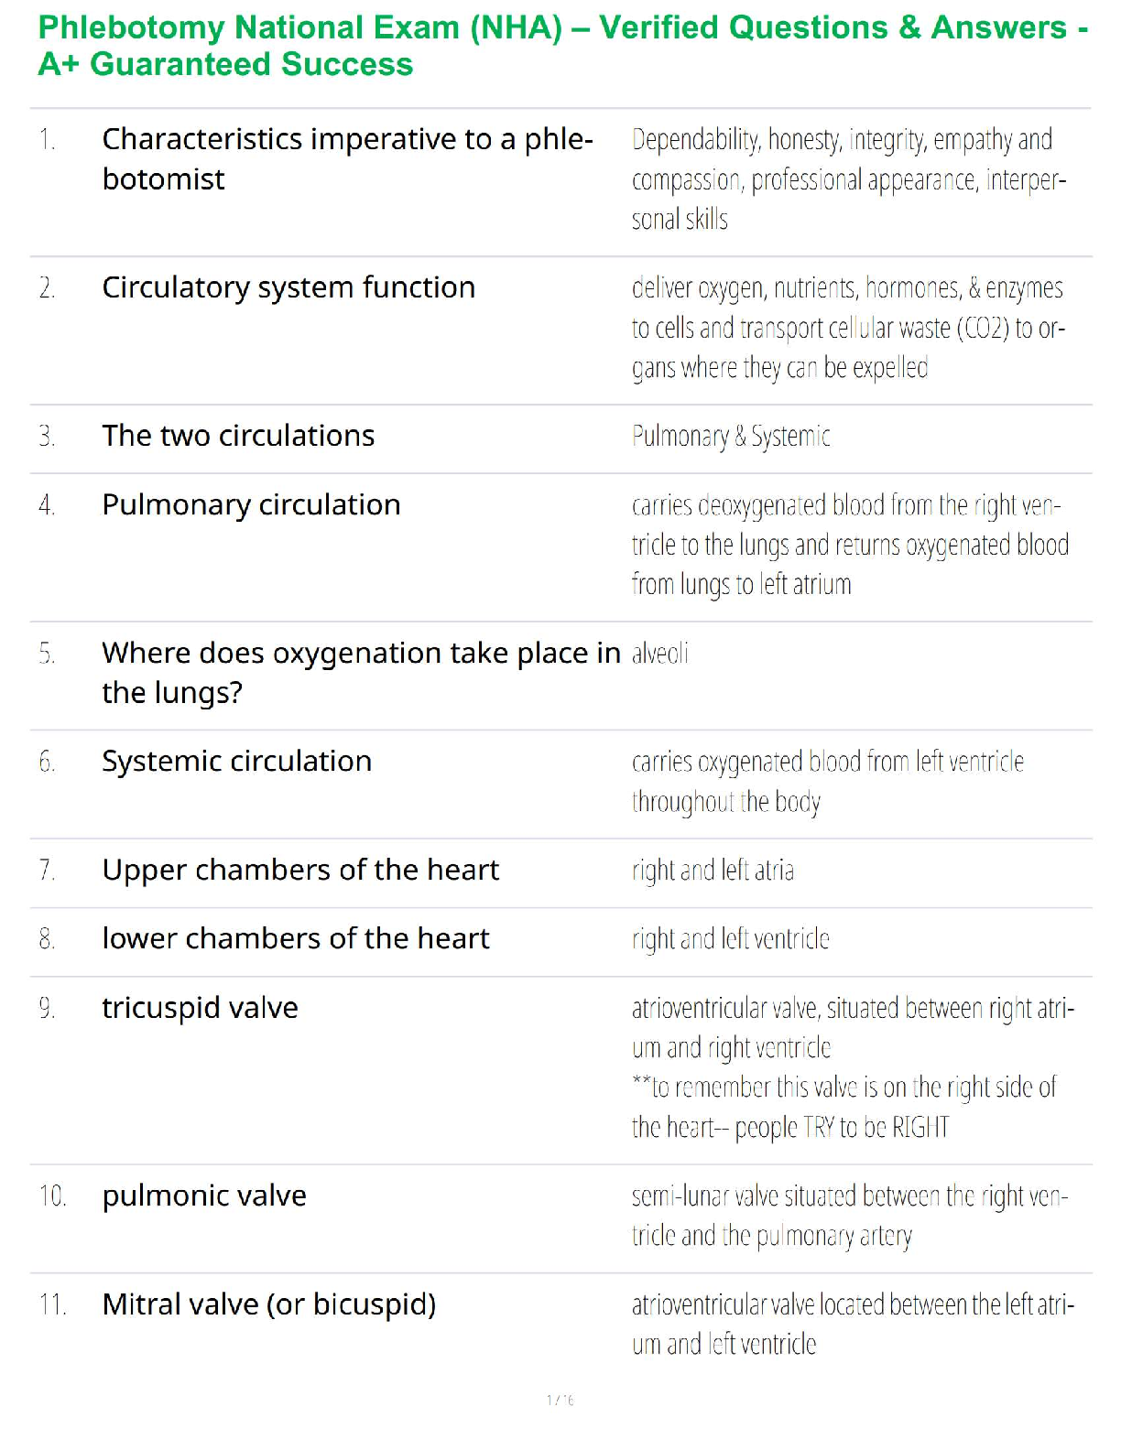Click 'Upper chambers of the heart' term

[300, 870]
